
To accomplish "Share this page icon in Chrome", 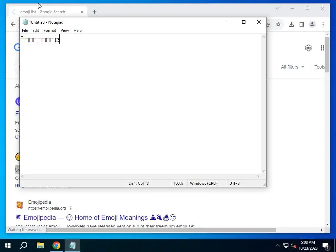I will pos(268,24).
